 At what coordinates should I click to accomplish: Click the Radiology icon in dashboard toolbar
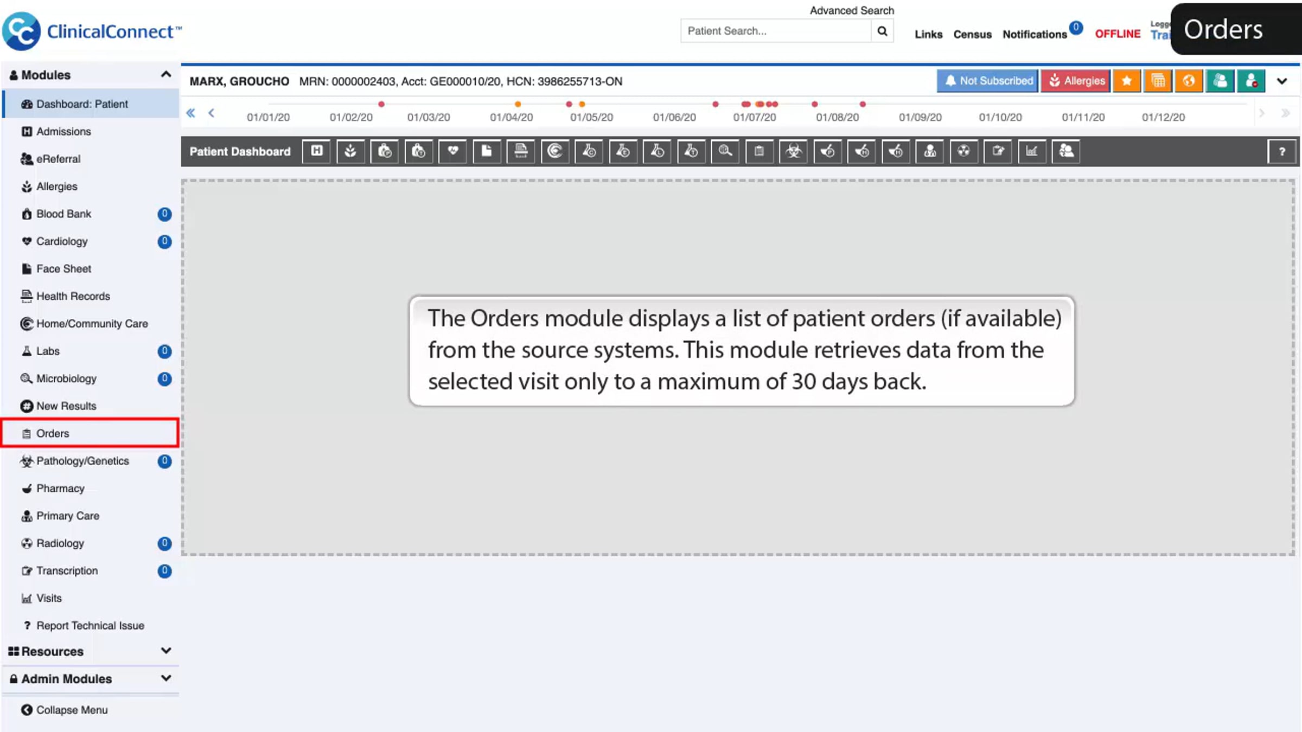(964, 151)
